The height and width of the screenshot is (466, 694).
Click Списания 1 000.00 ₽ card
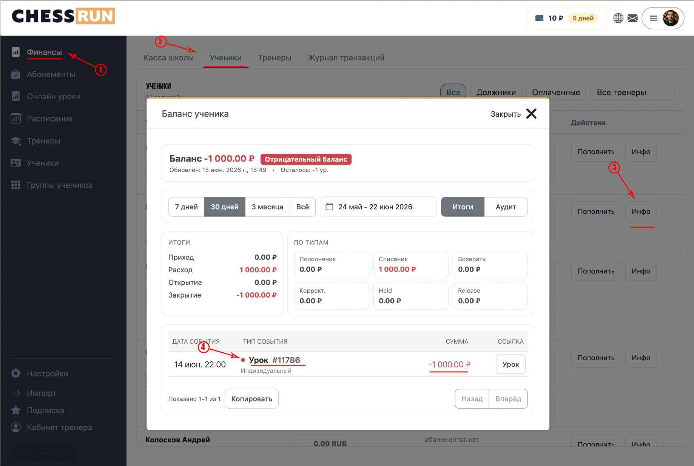410,264
